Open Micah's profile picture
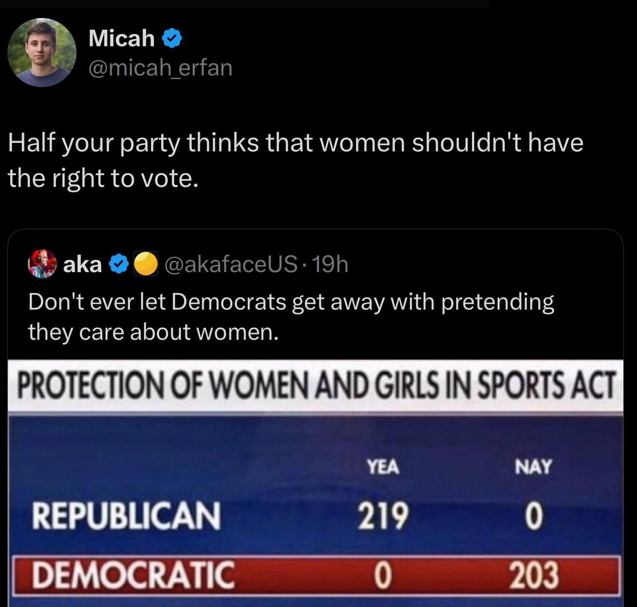The width and height of the screenshot is (637, 607). pyautogui.click(x=42, y=53)
